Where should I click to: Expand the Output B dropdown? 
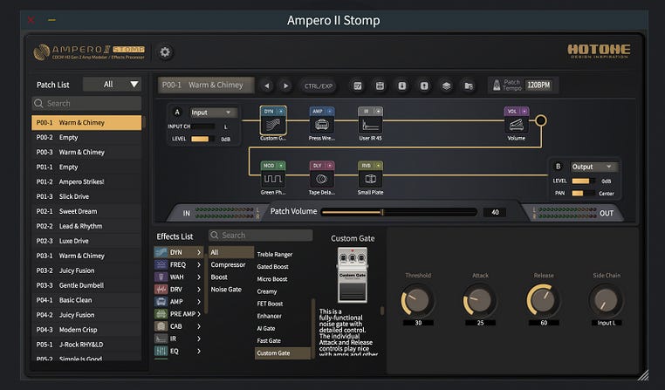pos(593,166)
